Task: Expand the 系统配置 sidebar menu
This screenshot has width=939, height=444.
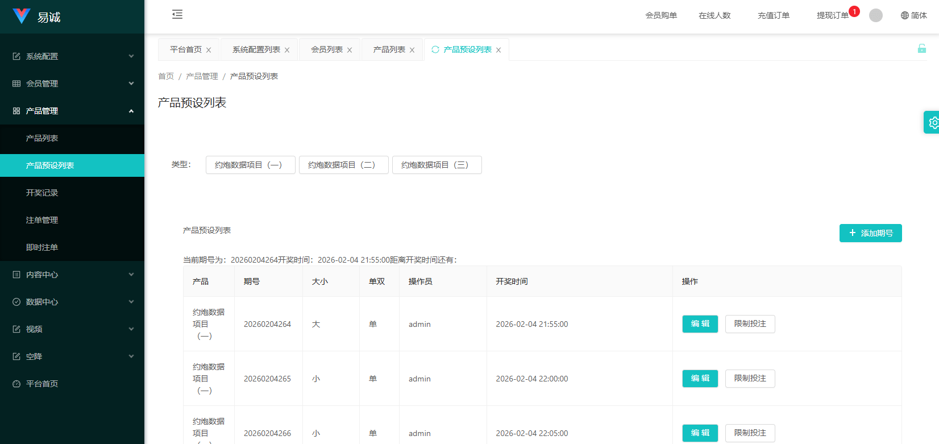Action: [x=72, y=56]
